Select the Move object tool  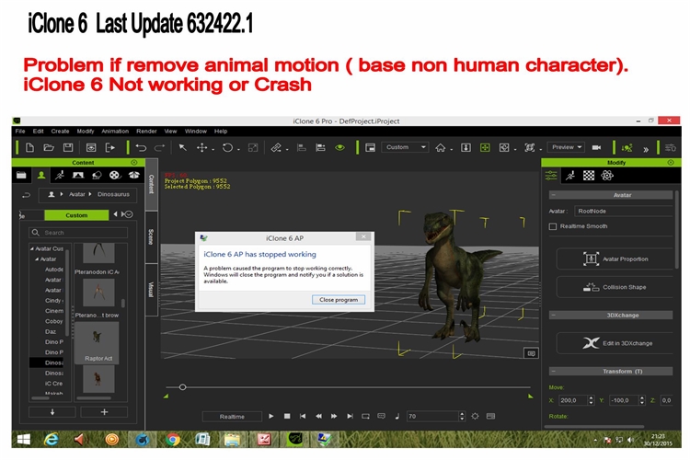202,147
